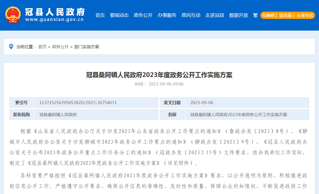Click the 名称 label cell

click(172, 114)
